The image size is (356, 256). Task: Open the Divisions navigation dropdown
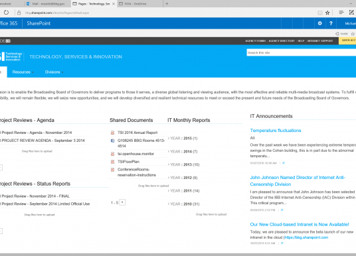pyautogui.click(x=54, y=72)
